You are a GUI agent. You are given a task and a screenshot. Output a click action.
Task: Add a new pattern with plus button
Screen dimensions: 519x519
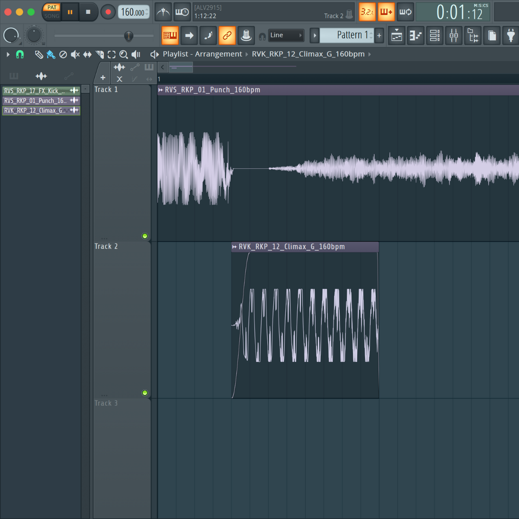click(x=379, y=35)
